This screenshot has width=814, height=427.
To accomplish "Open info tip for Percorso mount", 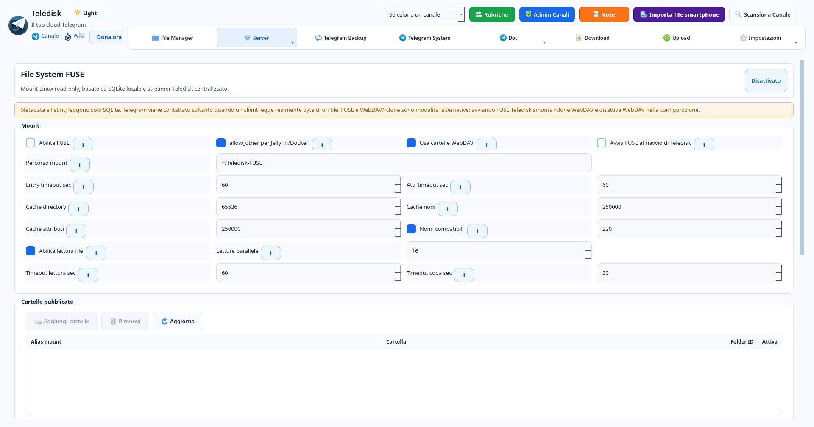I will click(80, 164).
